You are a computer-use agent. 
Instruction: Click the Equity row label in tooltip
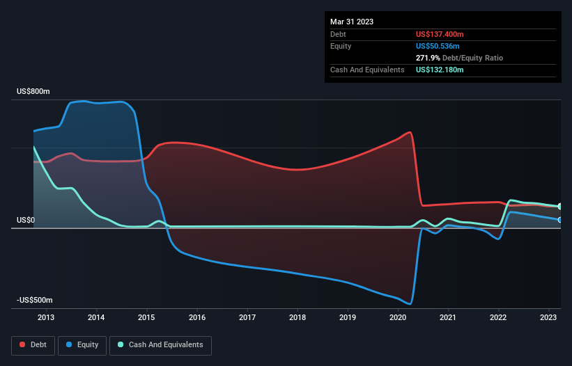coord(341,46)
